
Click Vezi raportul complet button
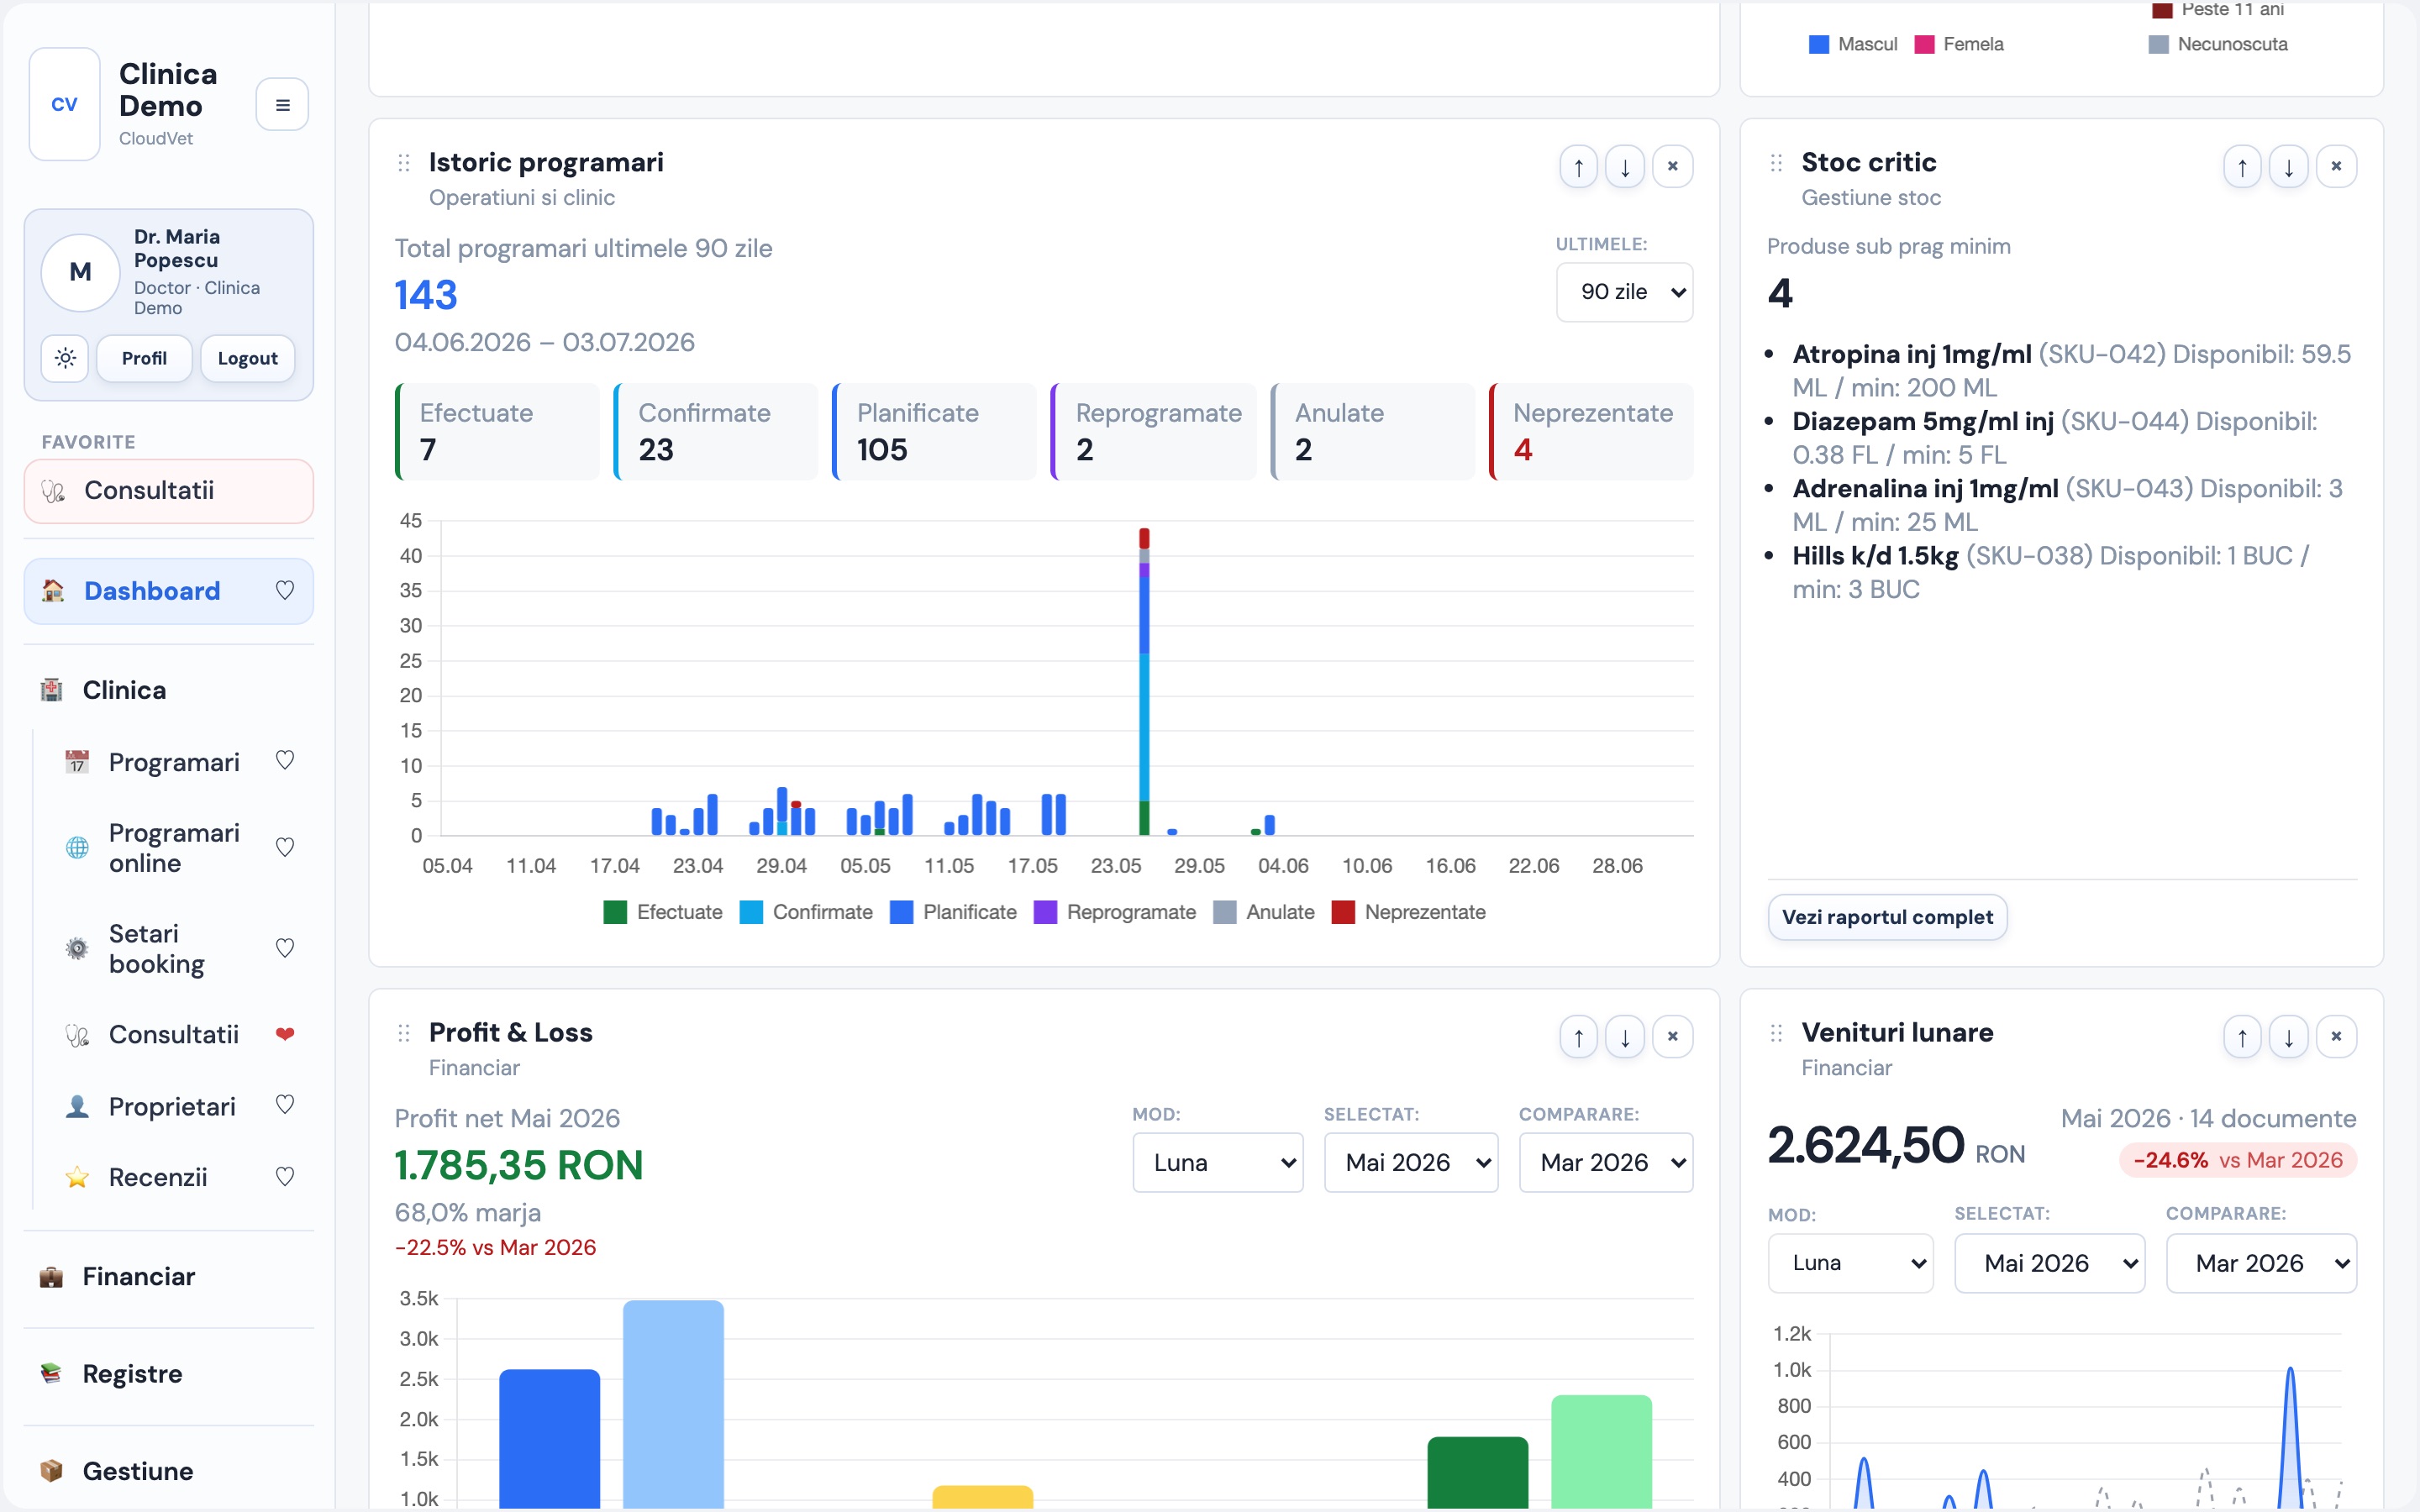[1887, 917]
